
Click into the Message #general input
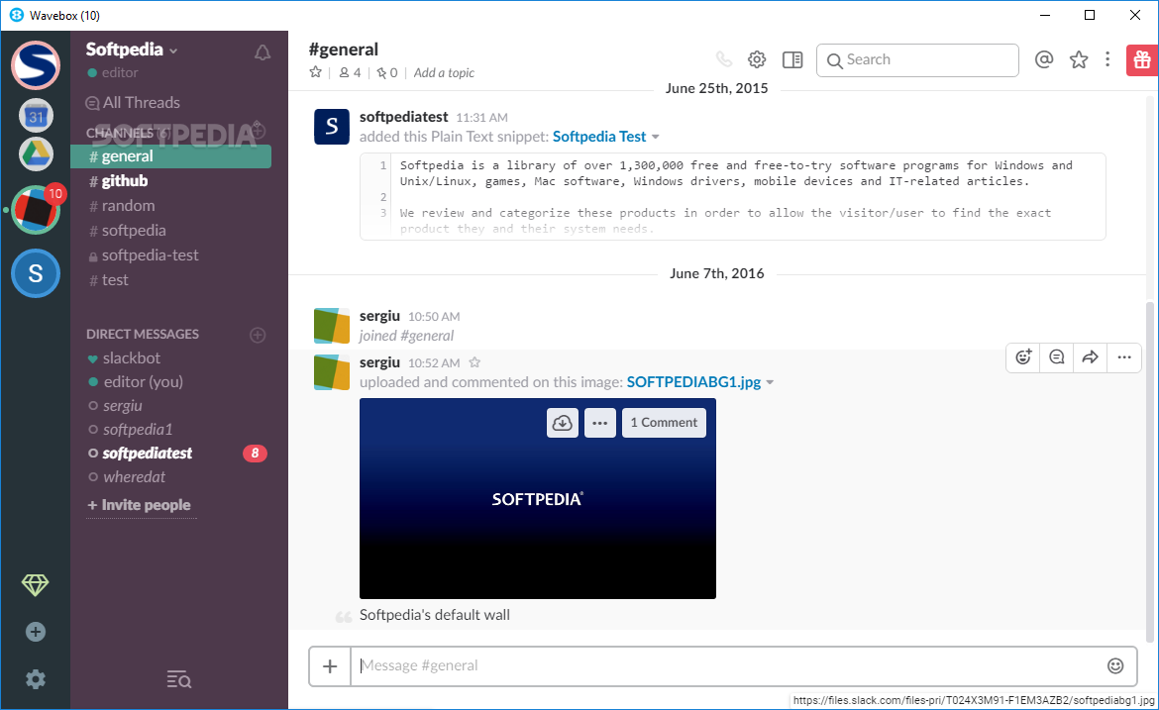click(728, 665)
